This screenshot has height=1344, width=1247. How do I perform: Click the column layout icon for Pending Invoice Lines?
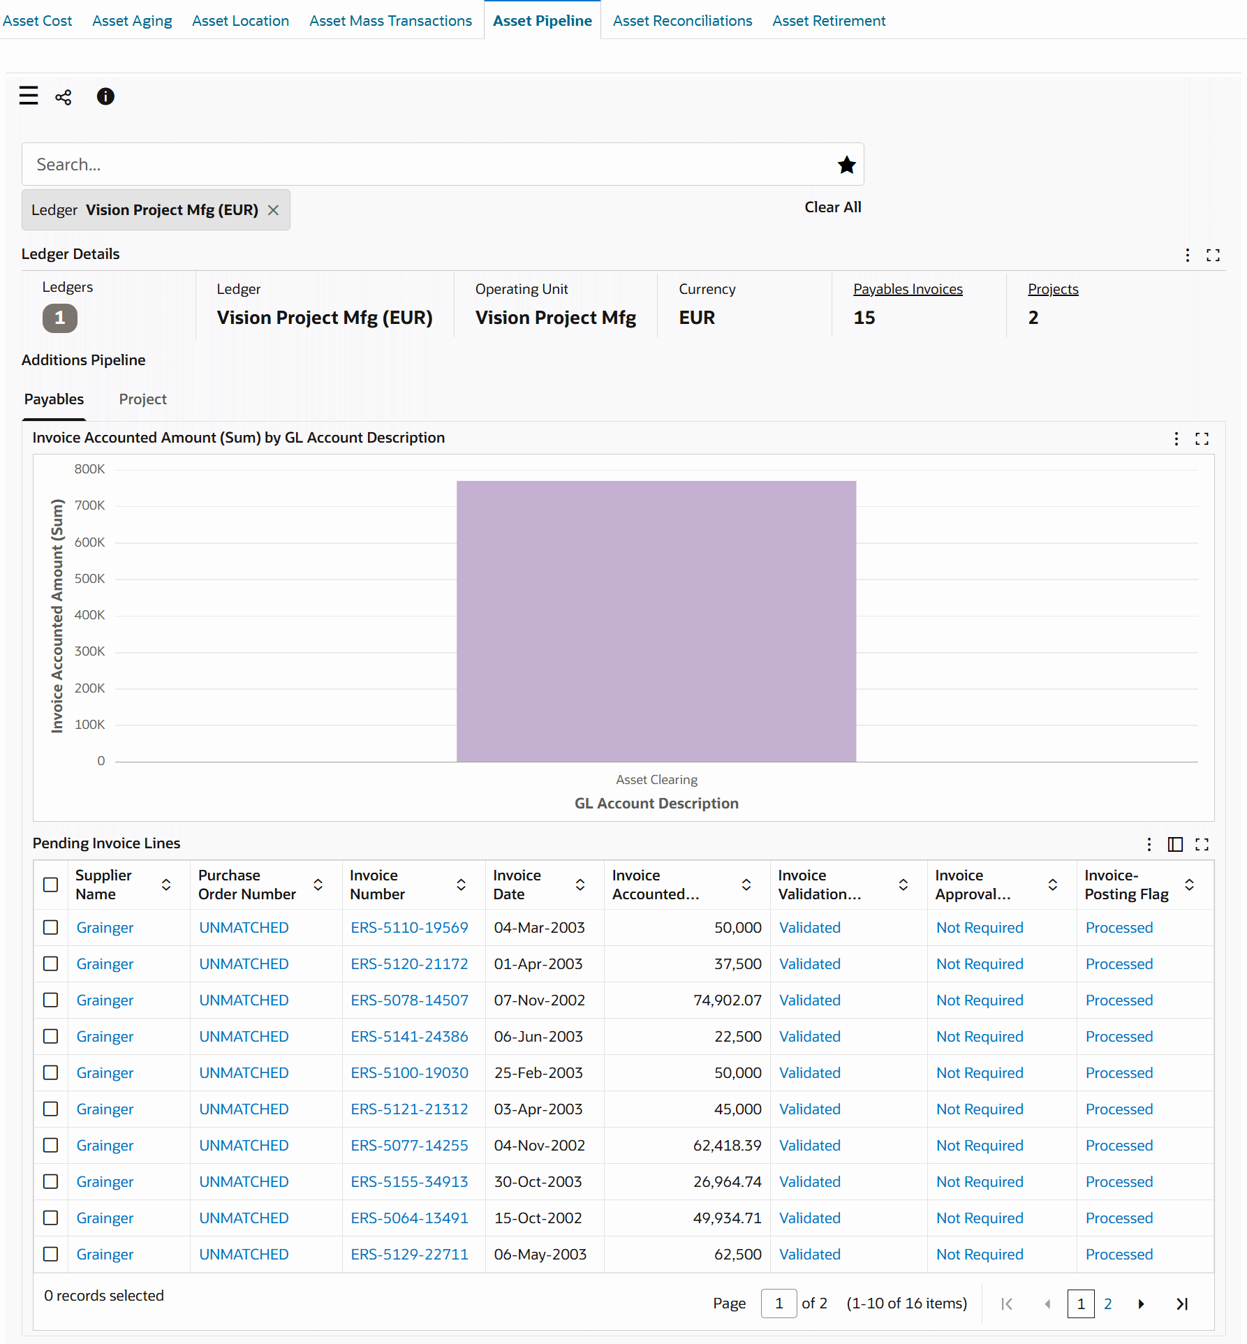[1175, 844]
